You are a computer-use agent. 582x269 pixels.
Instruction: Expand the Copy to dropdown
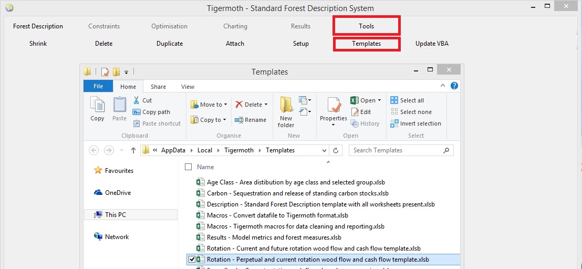coord(225,120)
